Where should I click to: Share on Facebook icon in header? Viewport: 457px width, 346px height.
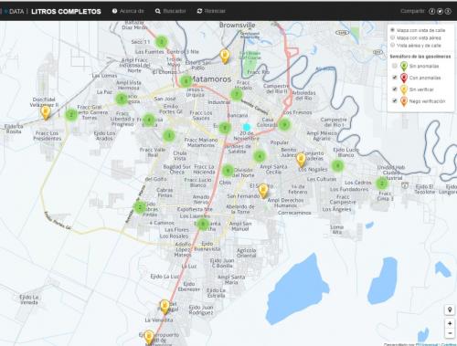pos(431,11)
